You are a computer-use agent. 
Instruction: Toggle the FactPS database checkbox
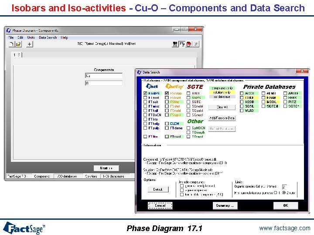coord(145,93)
